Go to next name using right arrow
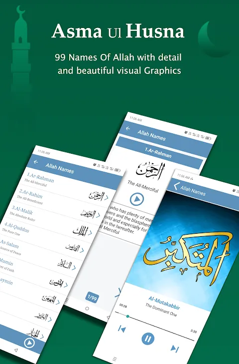The height and width of the screenshot is (364, 239). pyautogui.click(x=119, y=292)
